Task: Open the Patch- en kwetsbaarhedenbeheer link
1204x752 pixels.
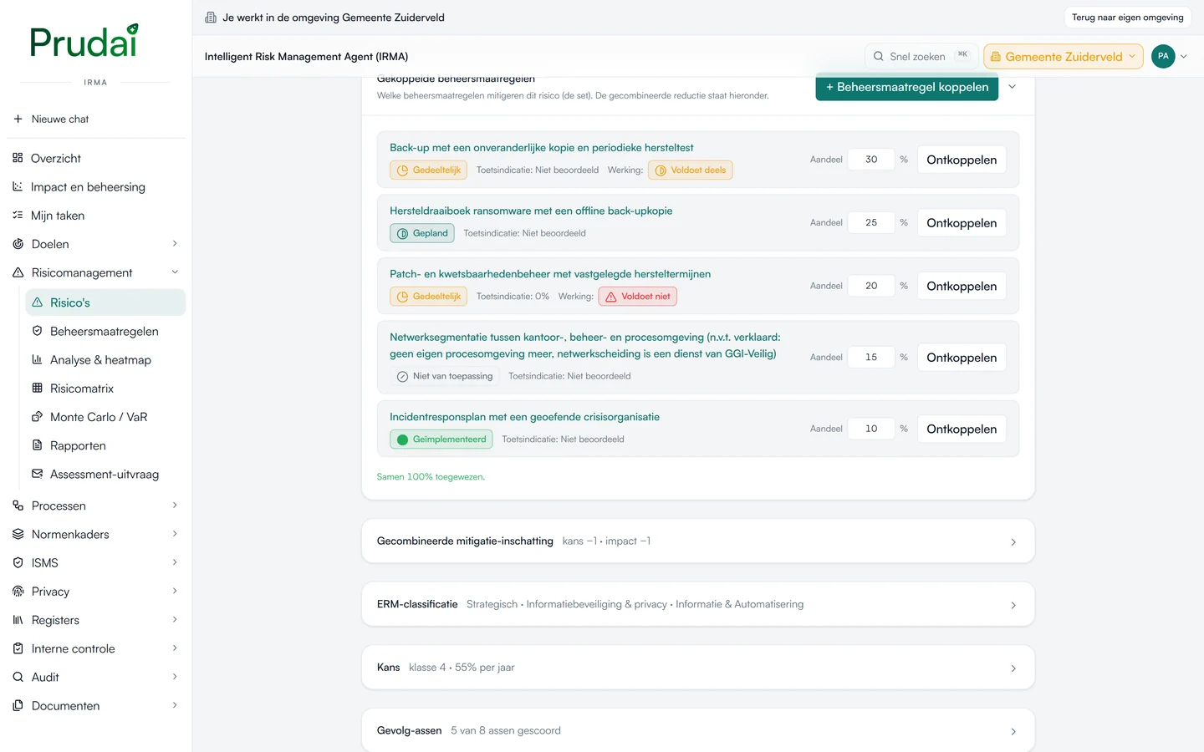Action: pos(550,274)
